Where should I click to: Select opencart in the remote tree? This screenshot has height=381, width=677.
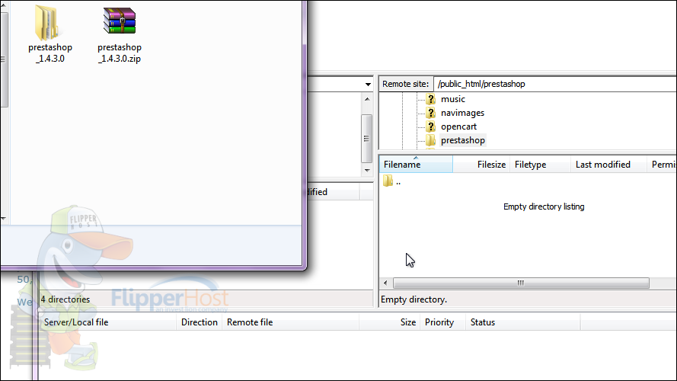point(458,126)
